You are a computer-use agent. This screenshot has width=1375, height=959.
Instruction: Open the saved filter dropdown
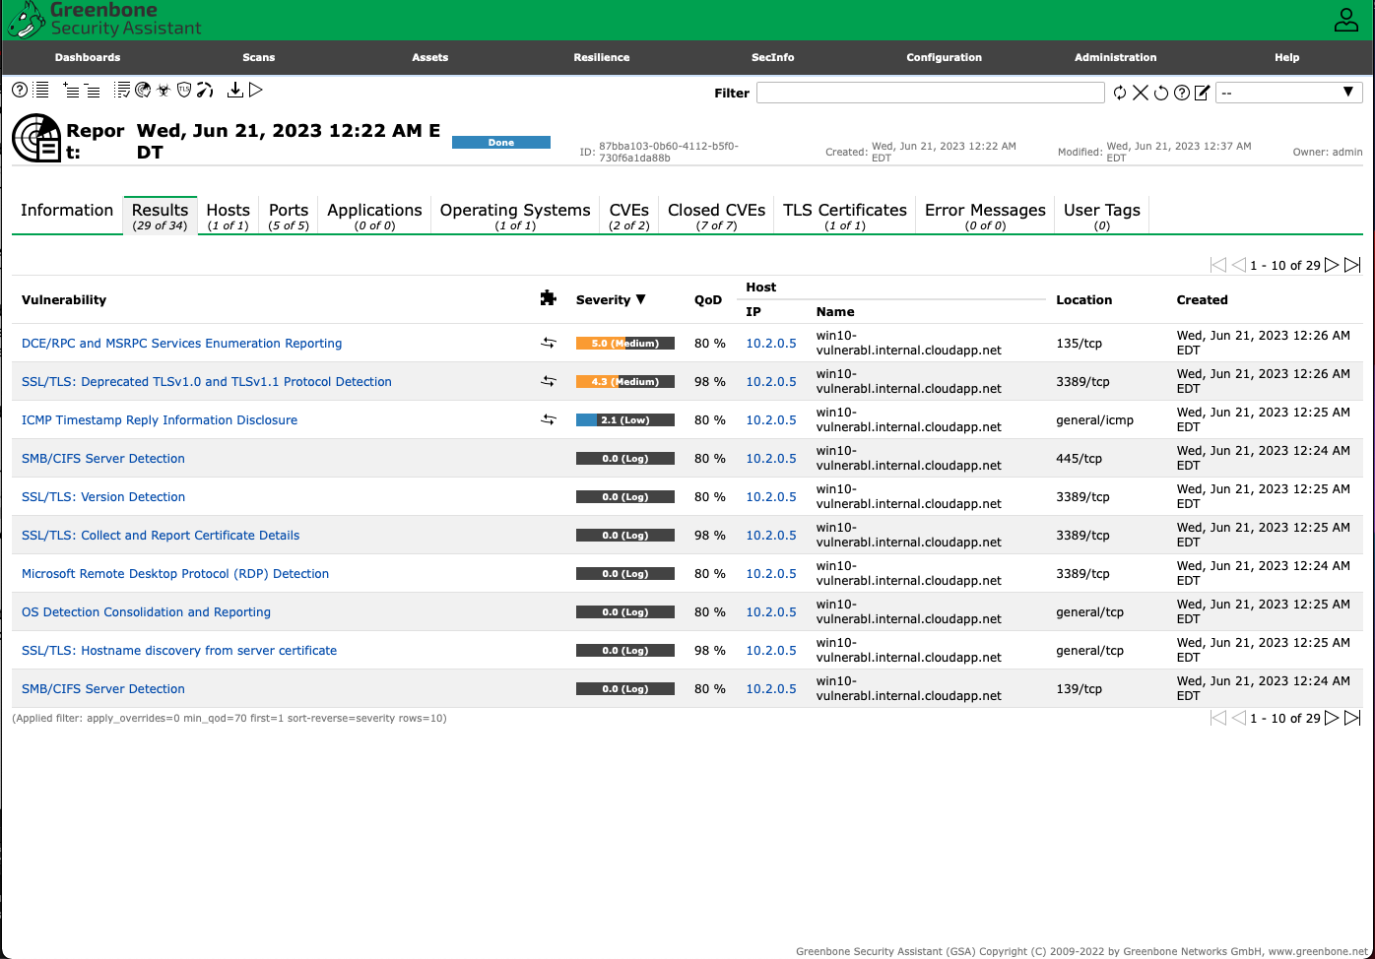(x=1289, y=93)
